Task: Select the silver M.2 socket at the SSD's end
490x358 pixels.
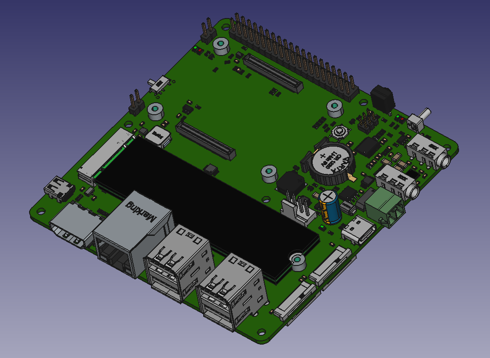Action: pos(106,155)
